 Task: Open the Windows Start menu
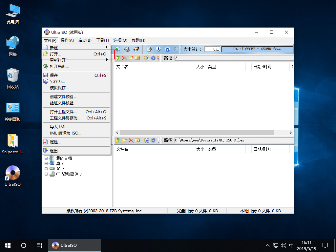point(8,245)
